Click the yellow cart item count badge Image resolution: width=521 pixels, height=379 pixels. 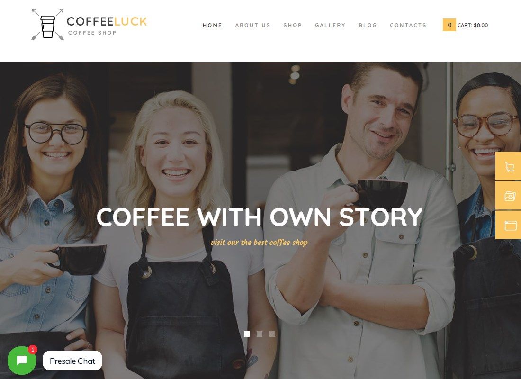point(449,25)
